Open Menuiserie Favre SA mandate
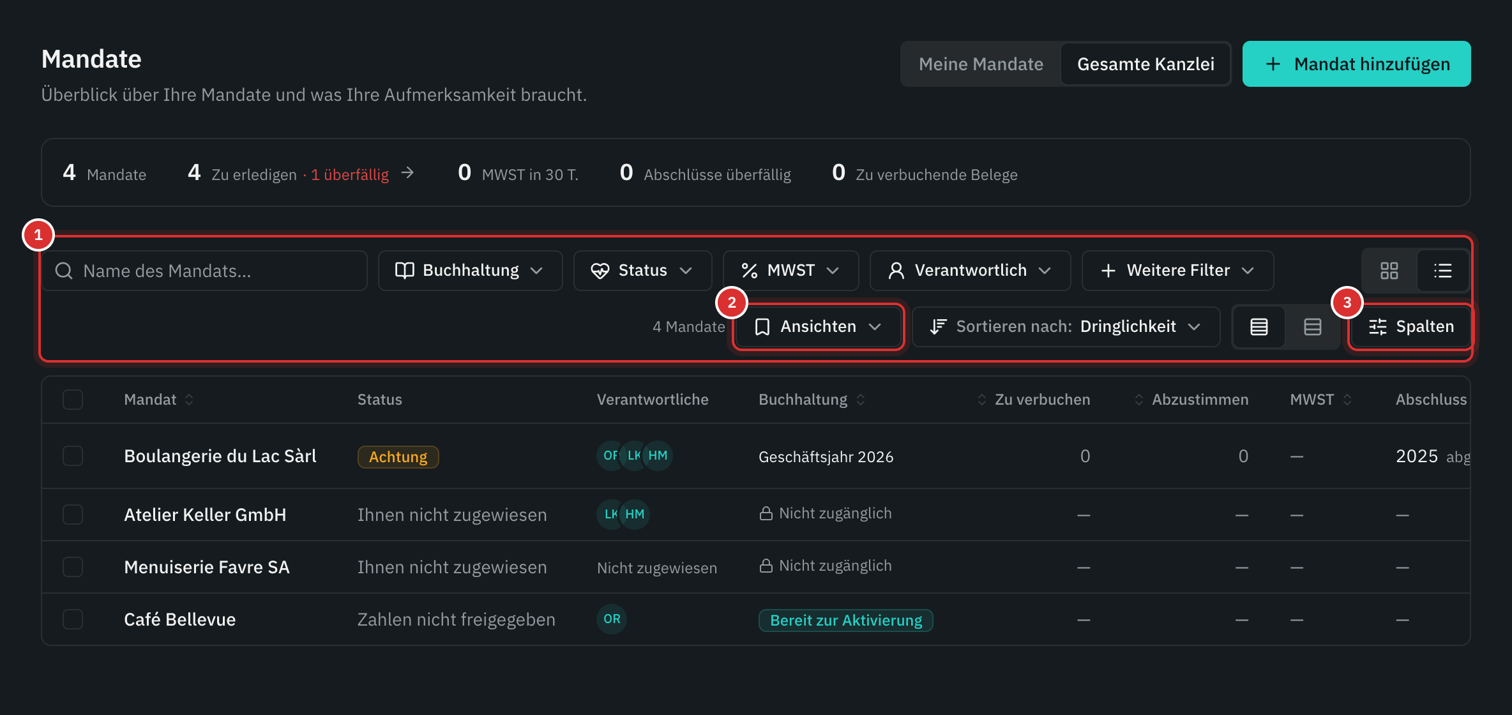The image size is (1512, 715). coord(207,567)
